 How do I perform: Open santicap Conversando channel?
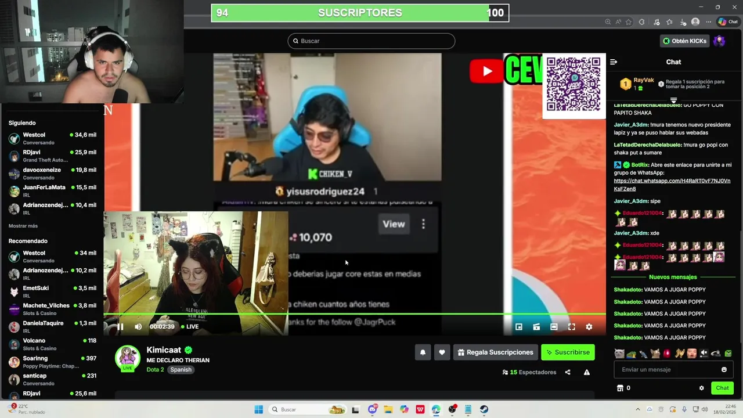click(x=52, y=379)
